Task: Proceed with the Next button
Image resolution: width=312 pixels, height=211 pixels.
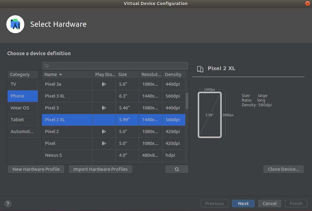Action: tap(243, 204)
